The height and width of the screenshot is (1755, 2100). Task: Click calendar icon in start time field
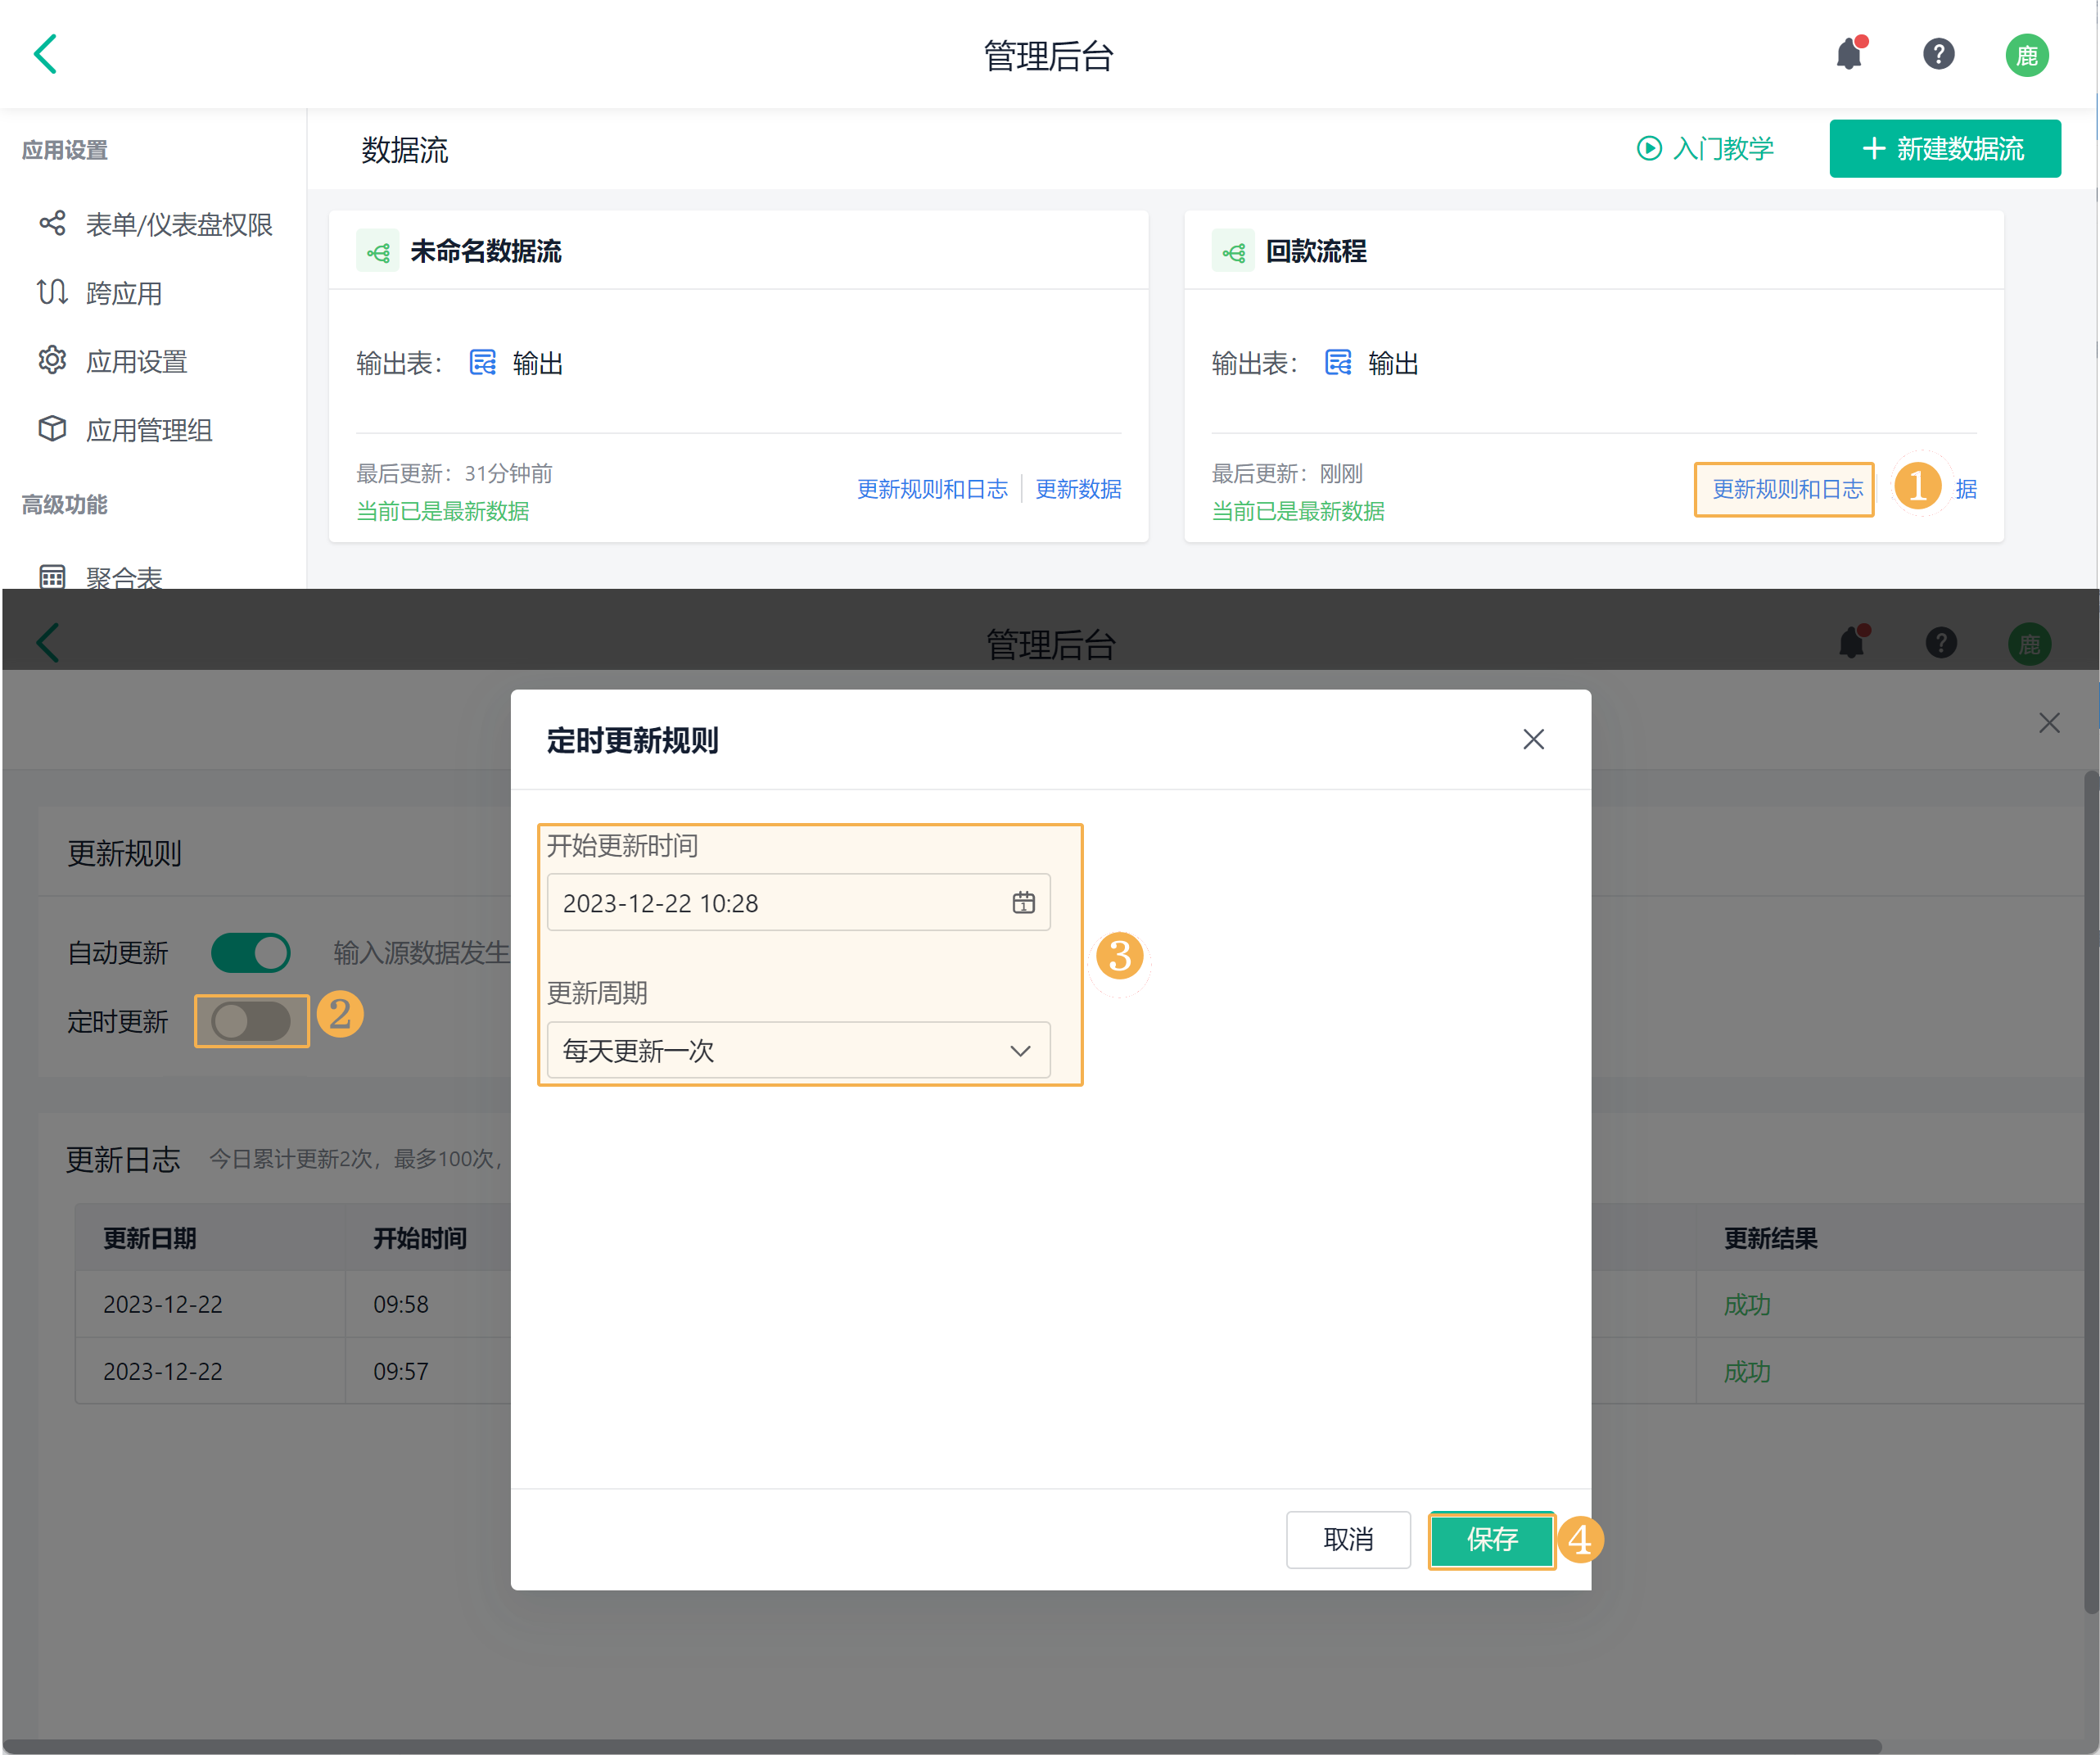[1023, 903]
